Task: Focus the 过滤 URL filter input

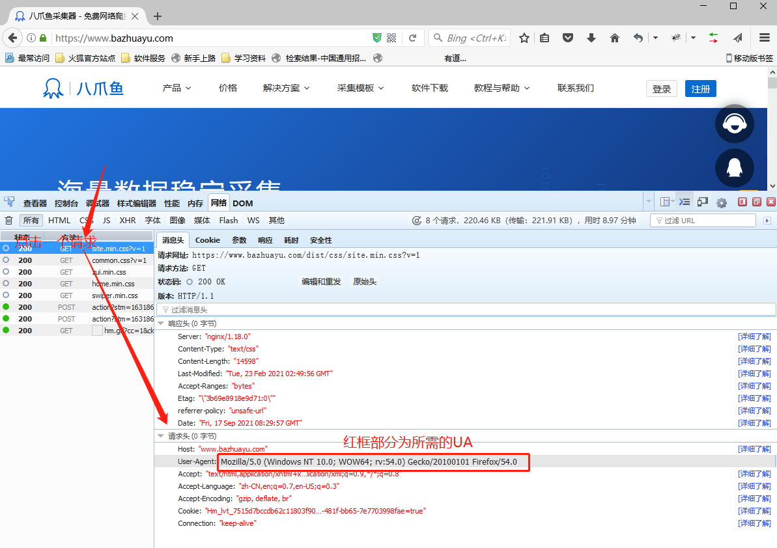Action: 703,221
